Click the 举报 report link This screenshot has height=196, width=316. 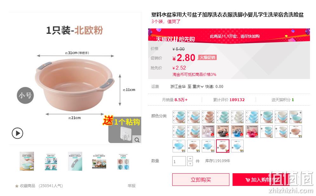click(x=132, y=186)
